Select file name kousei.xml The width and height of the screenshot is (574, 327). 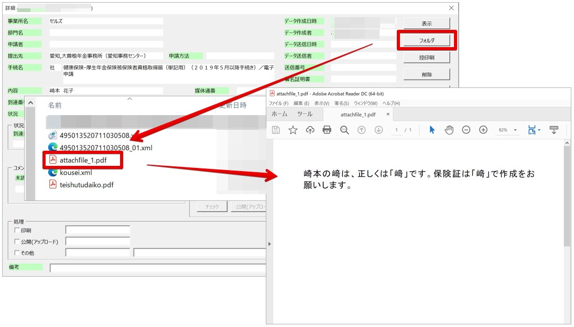pyautogui.click(x=76, y=173)
